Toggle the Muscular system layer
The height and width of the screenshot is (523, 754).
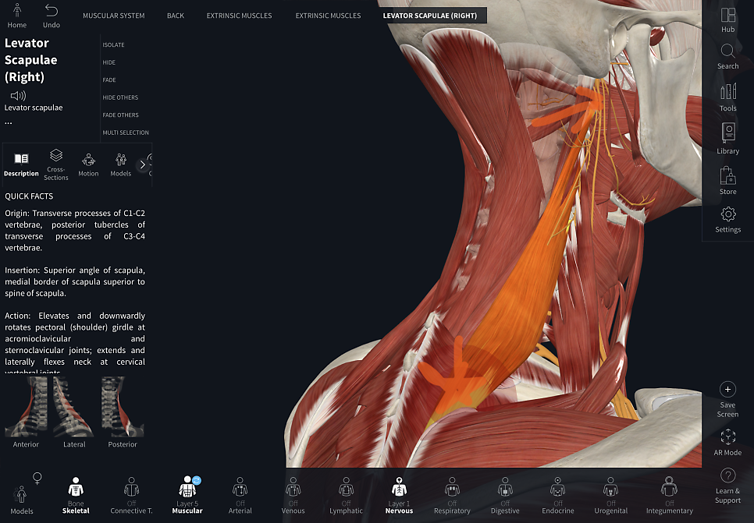(x=187, y=495)
